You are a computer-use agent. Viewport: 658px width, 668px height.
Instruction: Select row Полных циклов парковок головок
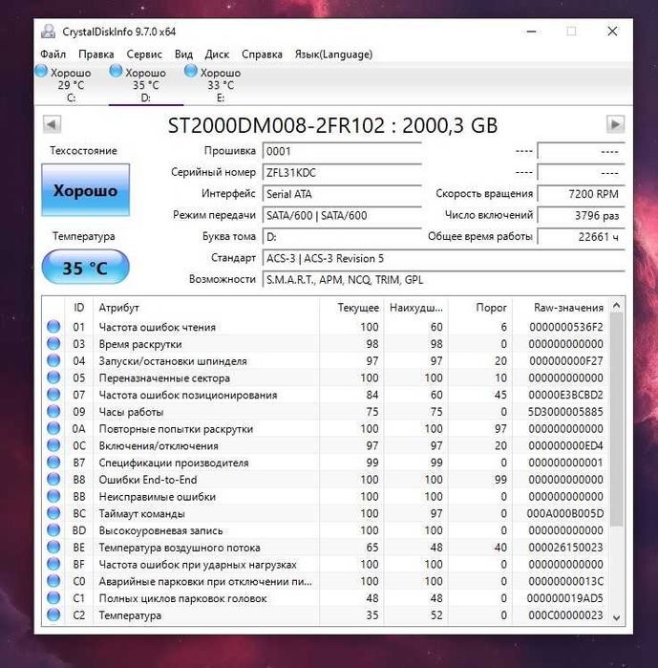point(326,598)
